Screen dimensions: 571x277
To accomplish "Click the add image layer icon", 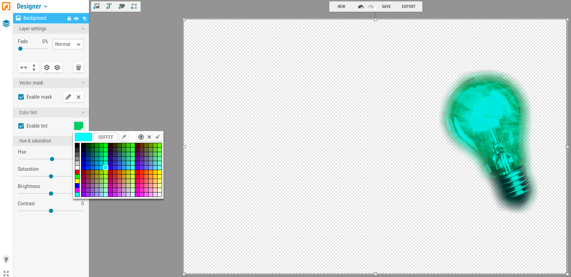I will 97,6.
